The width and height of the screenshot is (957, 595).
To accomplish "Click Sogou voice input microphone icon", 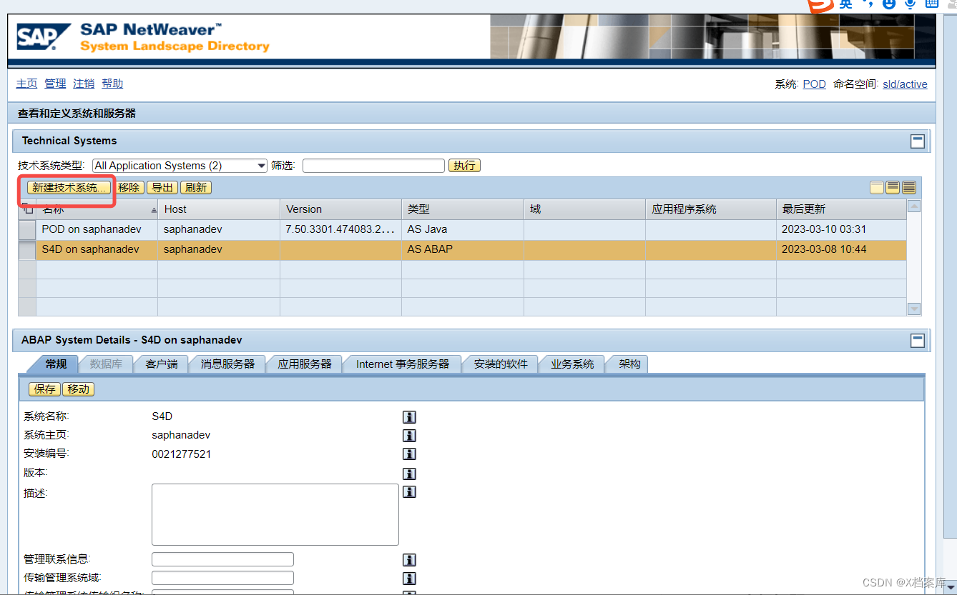I will pos(910,4).
